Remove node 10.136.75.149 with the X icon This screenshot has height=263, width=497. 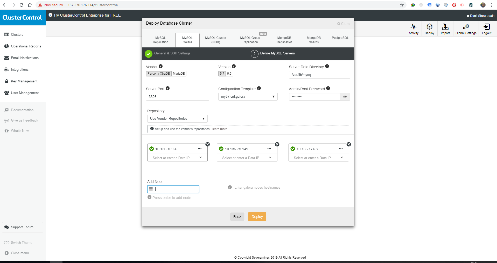click(x=277, y=144)
